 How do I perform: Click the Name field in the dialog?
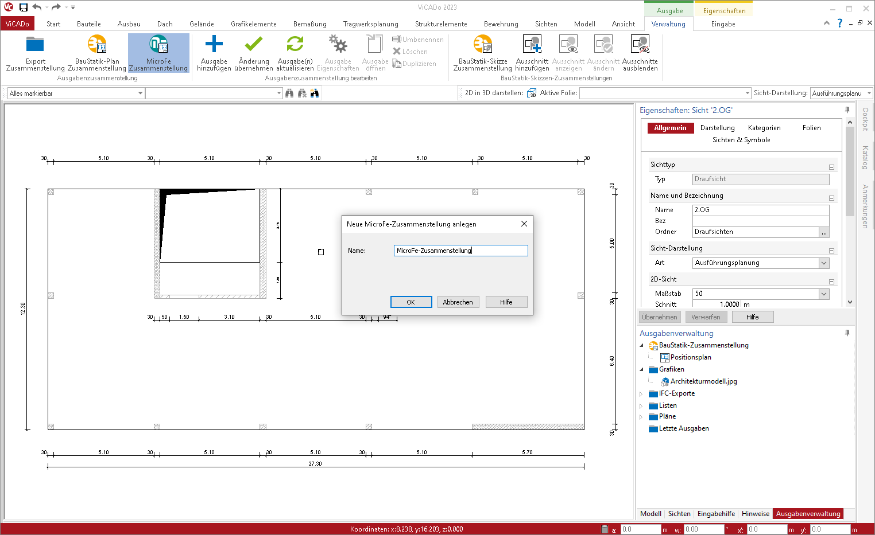click(x=460, y=251)
